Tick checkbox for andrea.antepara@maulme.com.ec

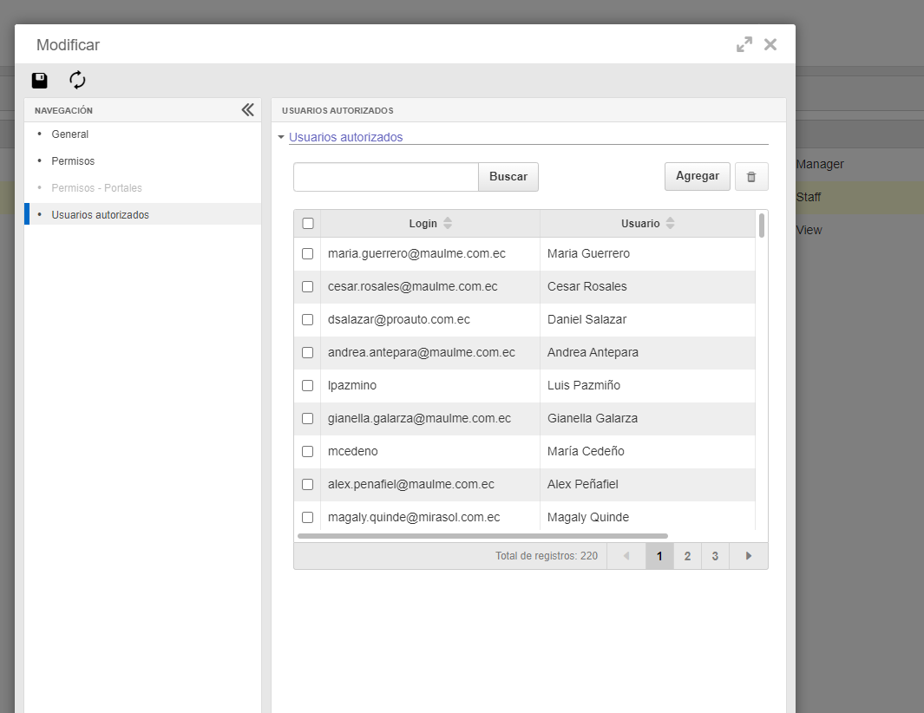(x=308, y=352)
